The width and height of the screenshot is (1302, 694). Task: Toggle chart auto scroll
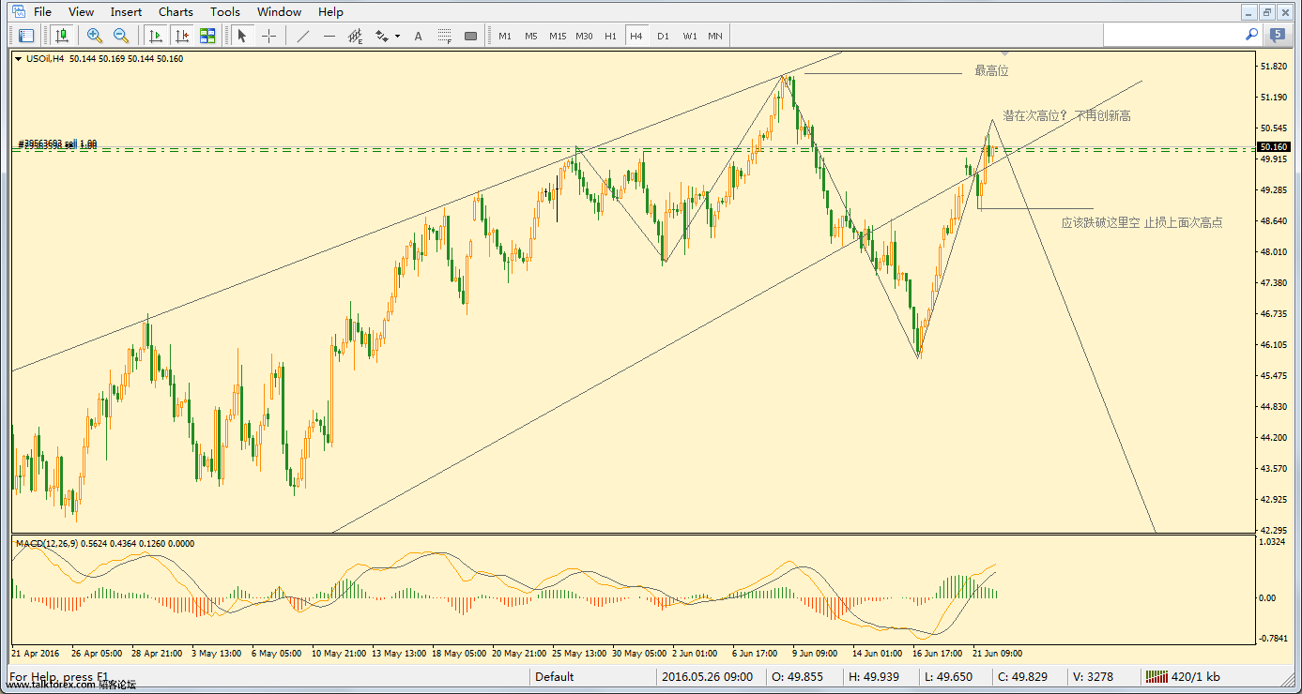pyautogui.click(x=156, y=36)
